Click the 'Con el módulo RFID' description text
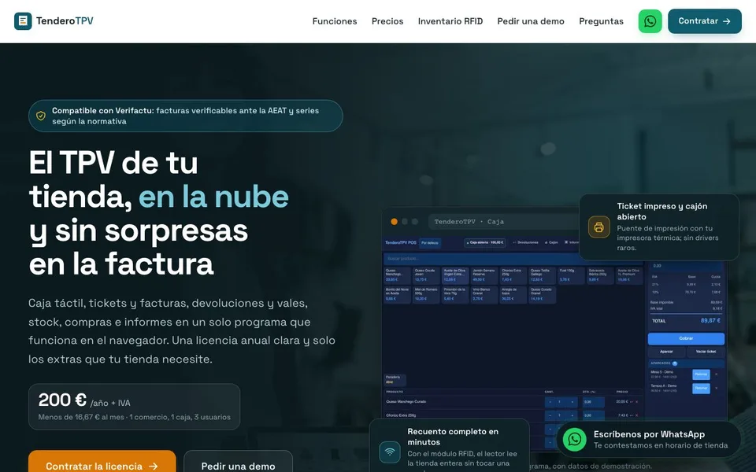Screen dimensions: 756x472 [x=462, y=459]
